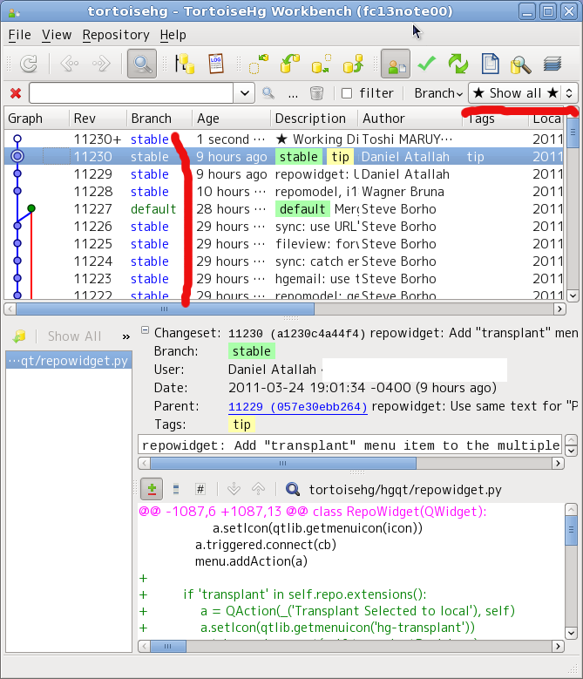Click the refresh repository toolbar icon
583x679 pixels.
pyautogui.click(x=29, y=64)
